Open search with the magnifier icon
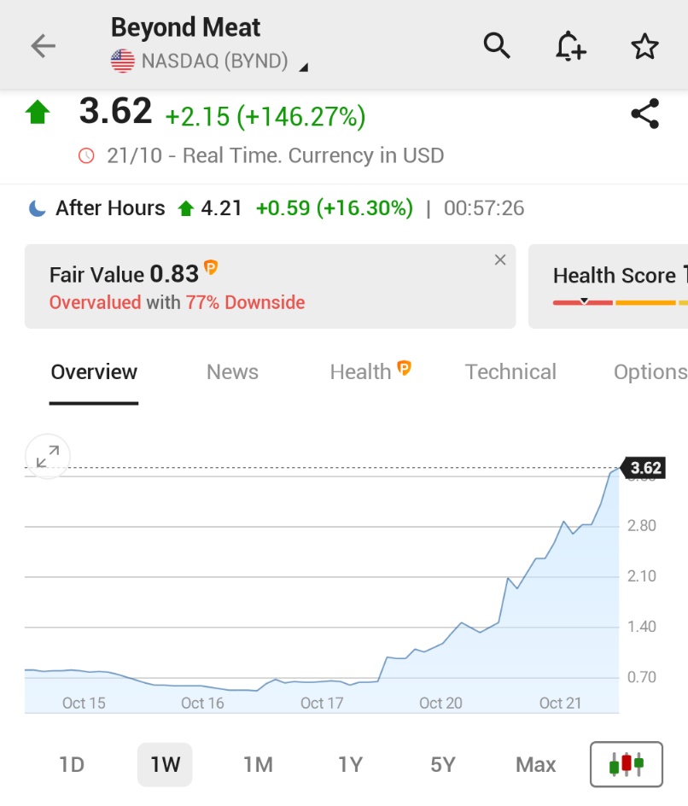The height and width of the screenshot is (806, 688). pyautogui.click(x=496, y=46)
